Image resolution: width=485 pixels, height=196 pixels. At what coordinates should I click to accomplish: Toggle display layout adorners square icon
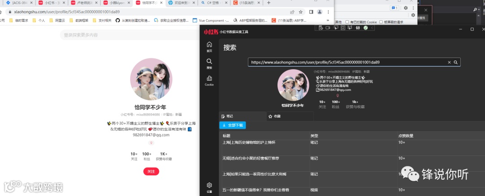point(343,28)
